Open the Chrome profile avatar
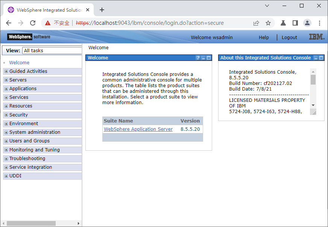The height and width of the screenshot is (227, 328). (307, 23)
